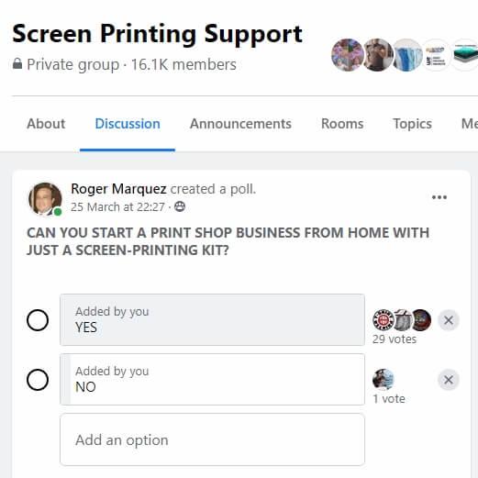Image resolution: width=478 pixels, height=478 pixels.
Task: Remove the YES poll option
Action: click(449, 320)
